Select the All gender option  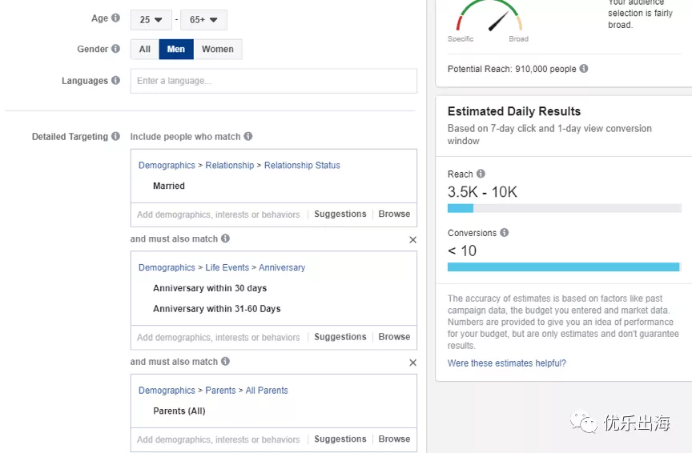pyautogui.click(x=145, y=50)
